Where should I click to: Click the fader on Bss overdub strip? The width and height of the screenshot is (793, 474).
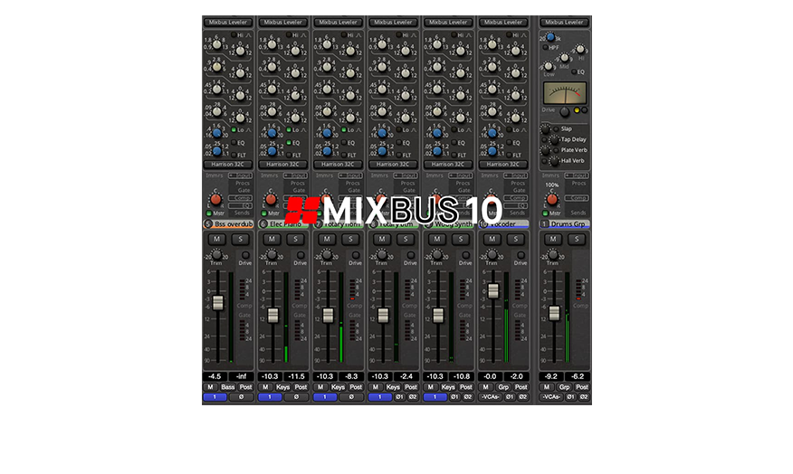(217, 303)
